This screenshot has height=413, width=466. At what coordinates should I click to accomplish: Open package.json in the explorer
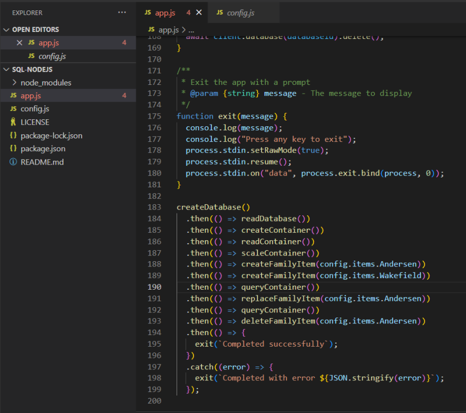pyautogui.click(x=43, y=149)
